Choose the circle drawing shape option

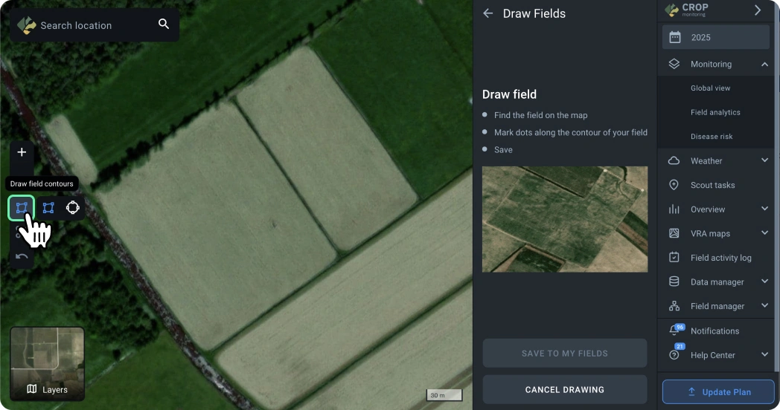coord(73,208)
